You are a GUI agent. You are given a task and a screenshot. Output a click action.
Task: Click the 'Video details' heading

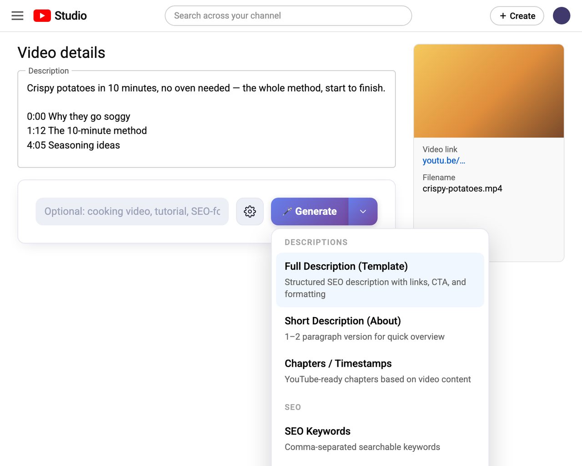(x=61, y=53)
